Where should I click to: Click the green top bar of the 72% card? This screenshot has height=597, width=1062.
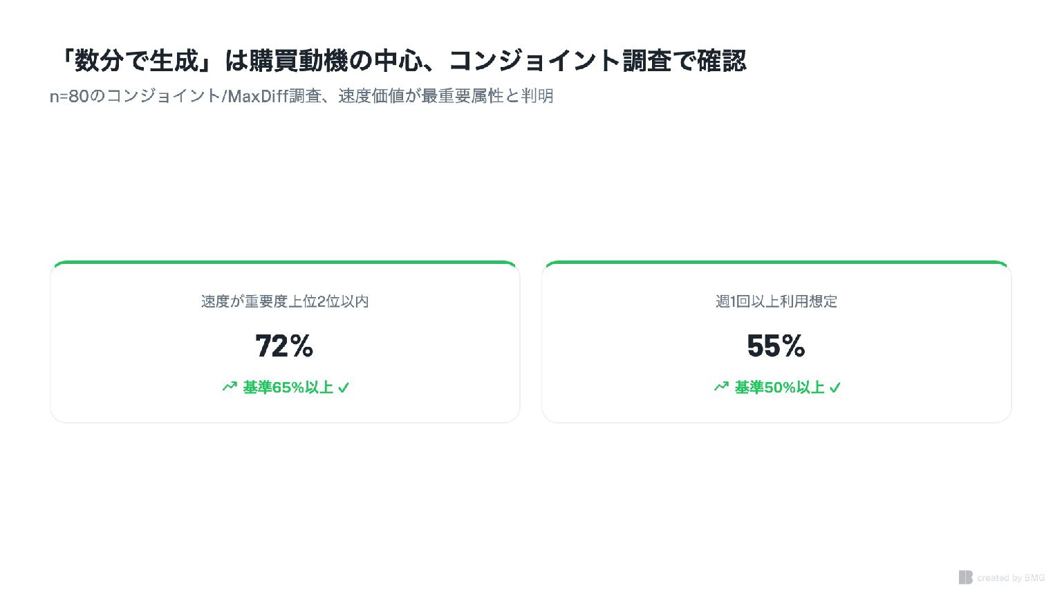point(285,263)
